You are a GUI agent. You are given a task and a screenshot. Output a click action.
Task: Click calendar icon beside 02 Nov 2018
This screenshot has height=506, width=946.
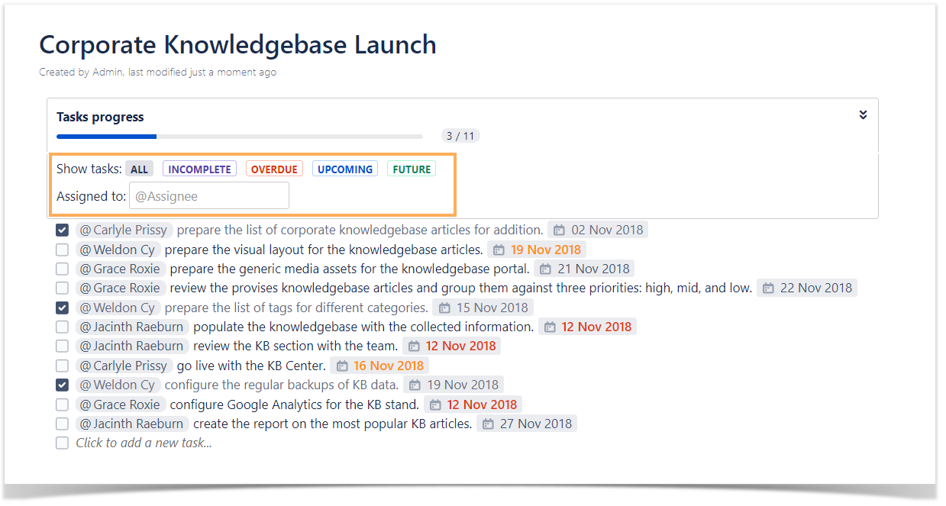point(560,230)
